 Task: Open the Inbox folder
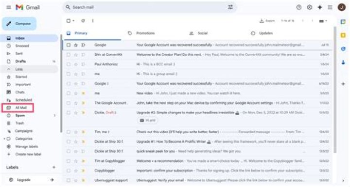(x=29, y=38)
